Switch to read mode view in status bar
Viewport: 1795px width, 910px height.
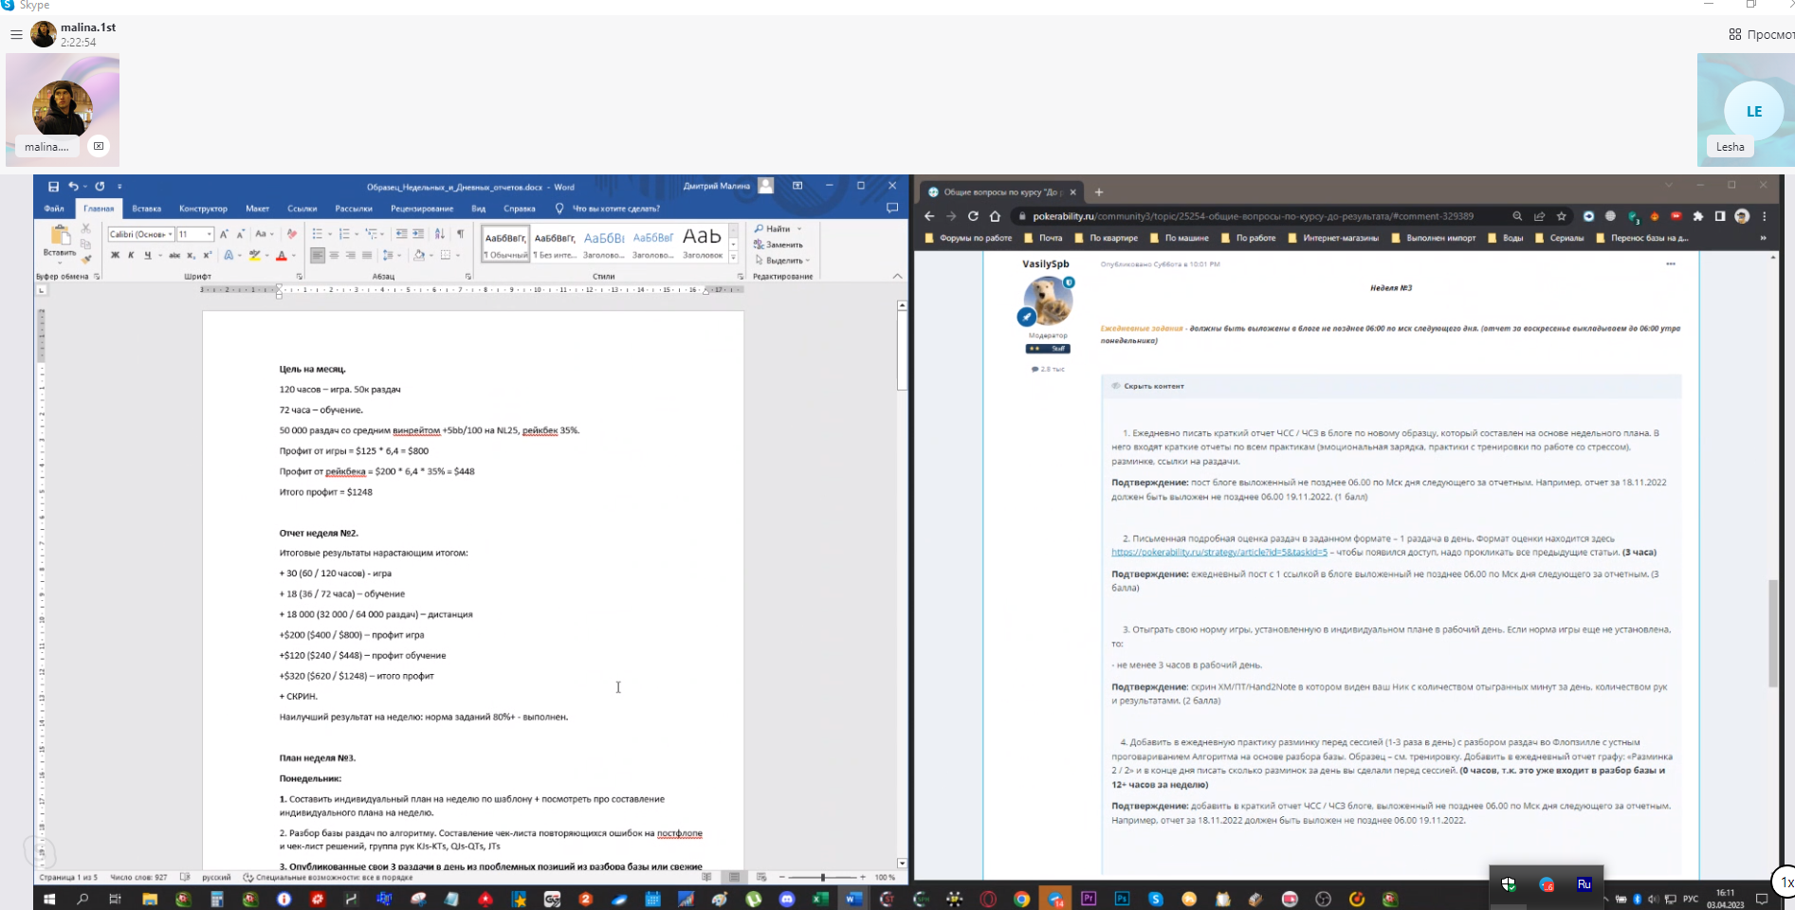click(706, 877)
